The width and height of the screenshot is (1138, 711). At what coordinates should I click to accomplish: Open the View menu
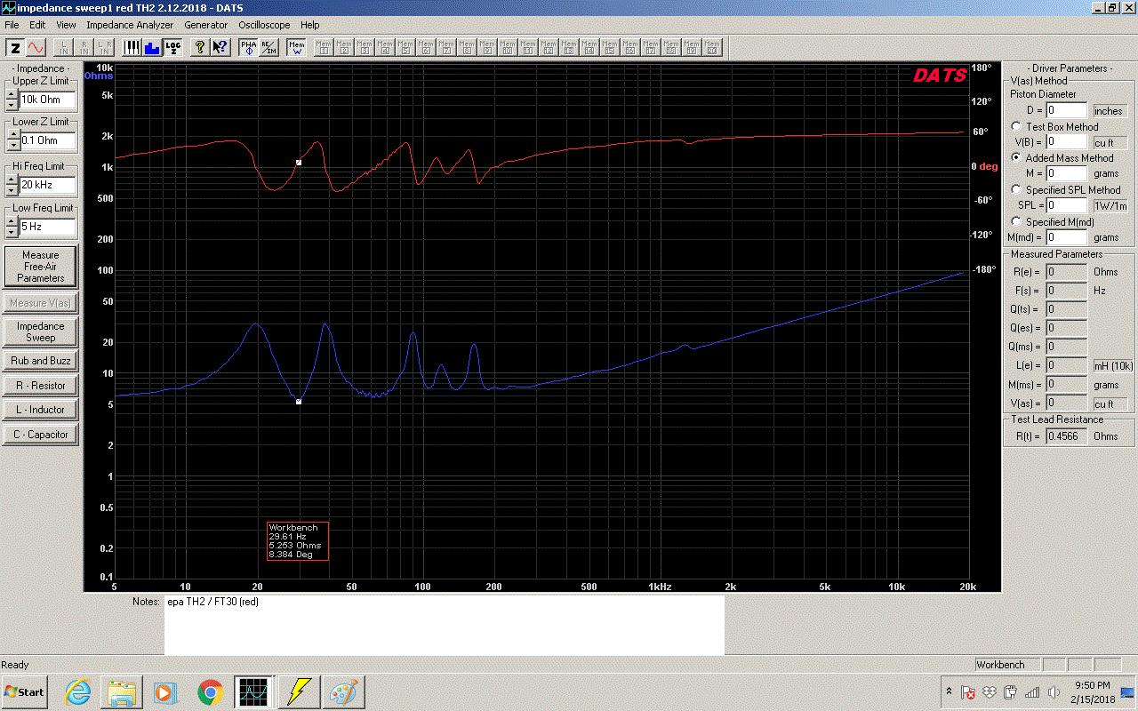pos(66,25)
